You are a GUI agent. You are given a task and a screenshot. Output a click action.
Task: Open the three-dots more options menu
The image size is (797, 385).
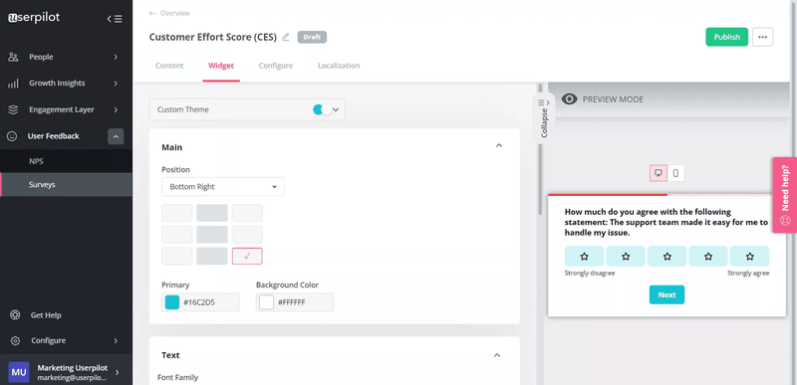click(762, 37)
